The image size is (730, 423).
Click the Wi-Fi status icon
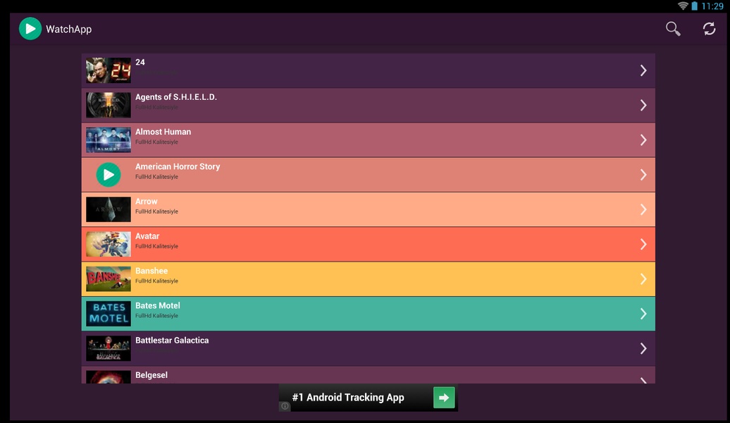tap(683, 6)
